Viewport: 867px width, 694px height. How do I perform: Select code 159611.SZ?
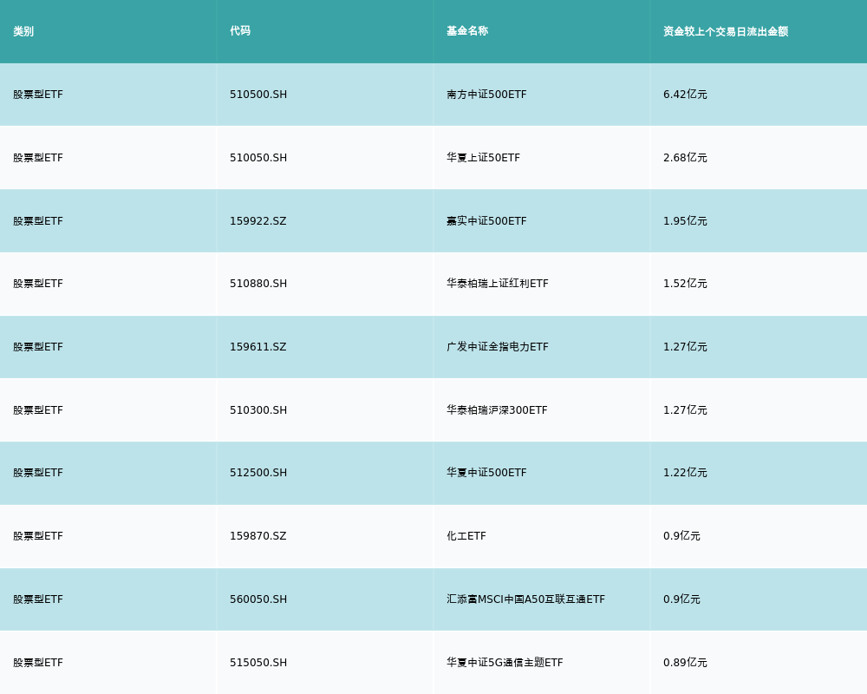pos(258,347)
